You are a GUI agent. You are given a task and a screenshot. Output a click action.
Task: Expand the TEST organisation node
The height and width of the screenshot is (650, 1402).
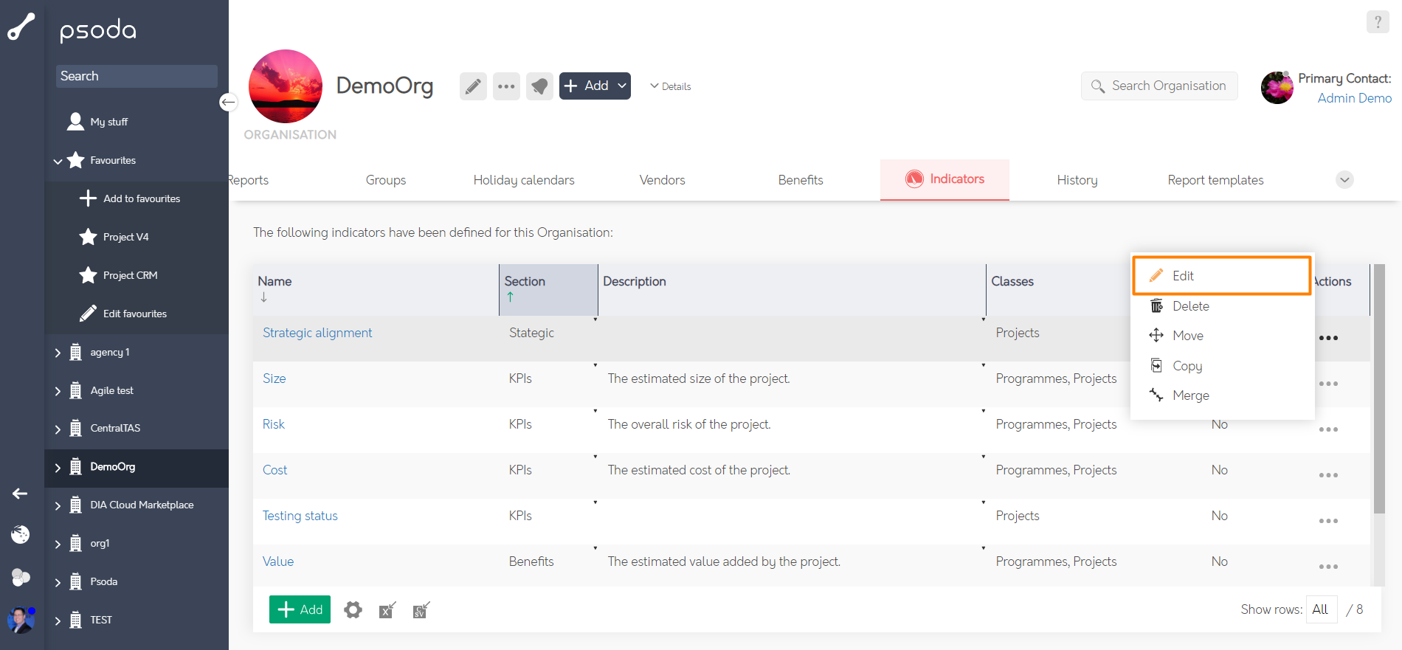pos(58,620)
